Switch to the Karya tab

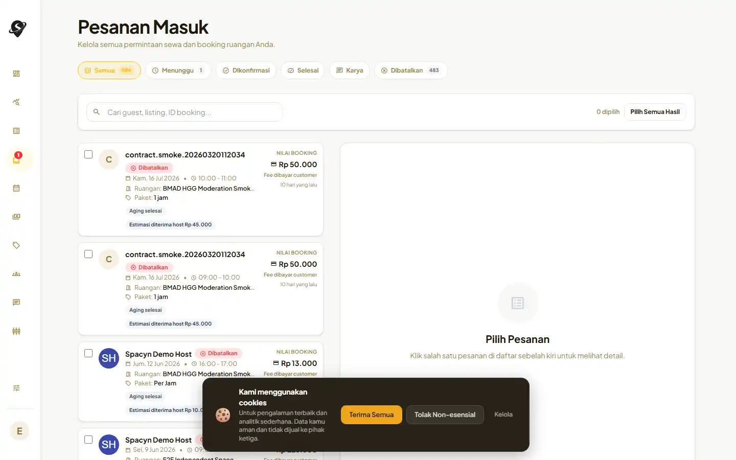[350, 71]
